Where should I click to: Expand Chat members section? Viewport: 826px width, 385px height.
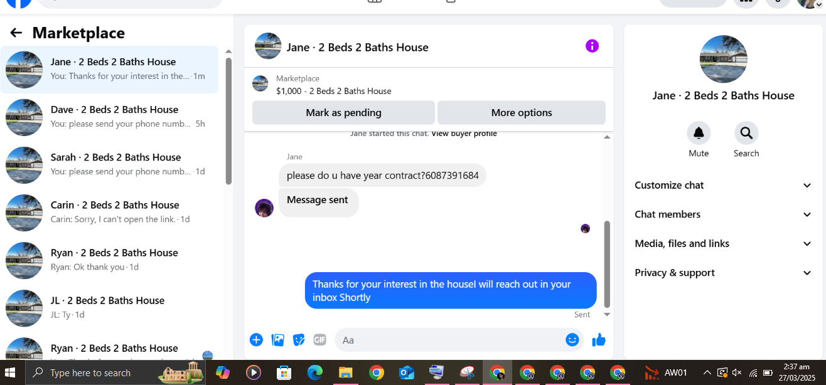(x=723, y=214)
